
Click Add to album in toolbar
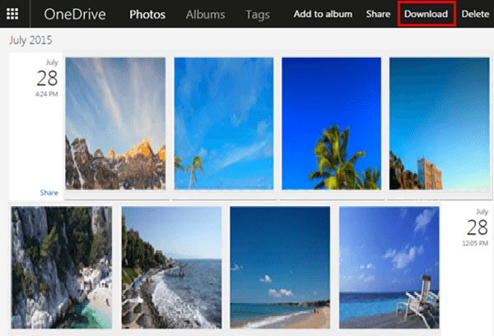323,14
